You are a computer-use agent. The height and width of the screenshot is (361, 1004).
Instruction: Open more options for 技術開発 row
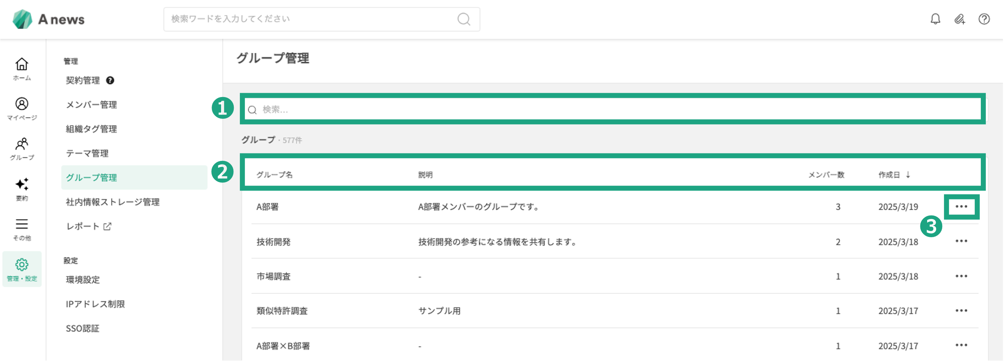[x=961, y=241]
